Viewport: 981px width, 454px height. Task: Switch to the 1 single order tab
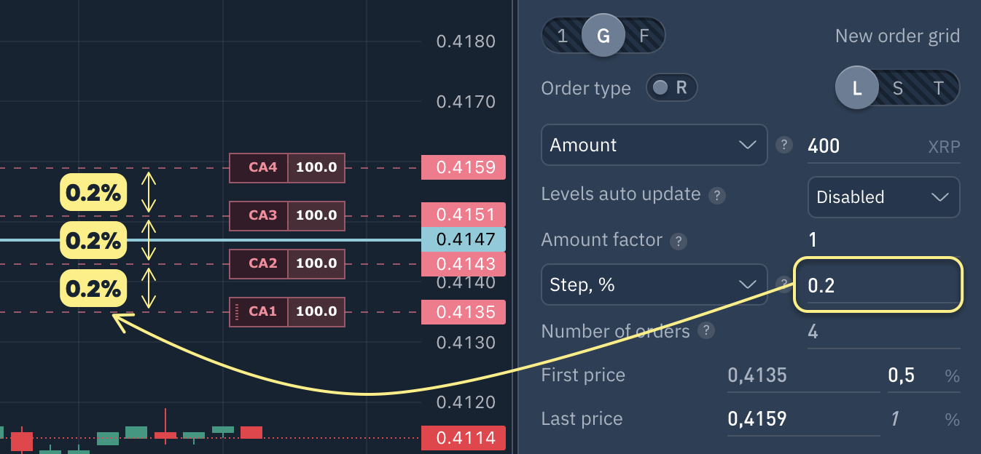coord(563,36)
